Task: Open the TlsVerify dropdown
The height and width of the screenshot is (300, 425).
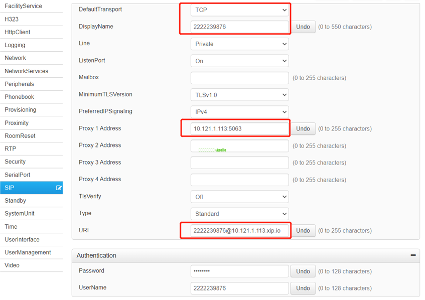Action: 239,197
